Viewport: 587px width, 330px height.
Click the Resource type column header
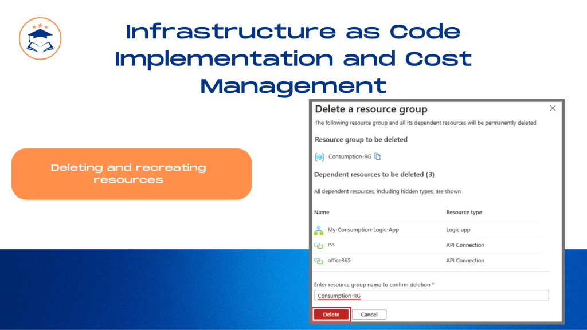point(464,212)
